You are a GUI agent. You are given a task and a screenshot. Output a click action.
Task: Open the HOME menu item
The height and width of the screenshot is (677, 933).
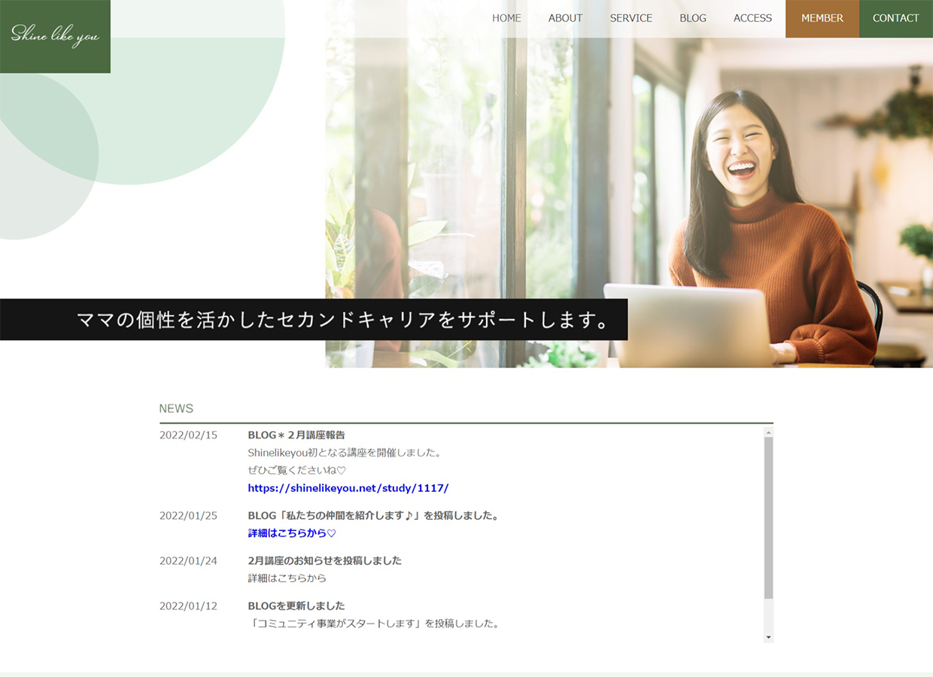pos(506,18)
